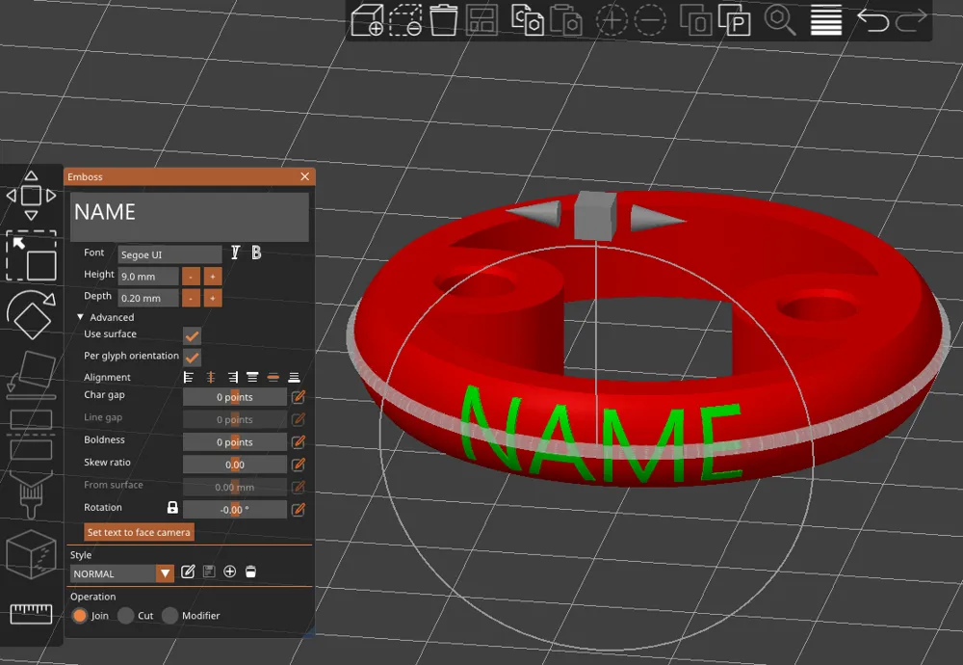This screenshot has width=963, height=665.
Task: Click the Undo arrow
Action: point(872,19)
